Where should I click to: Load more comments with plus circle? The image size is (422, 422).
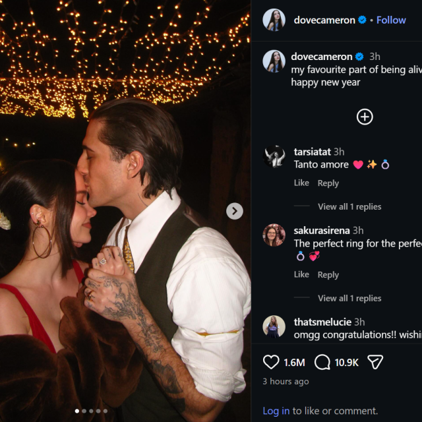(x=365, y=117)
